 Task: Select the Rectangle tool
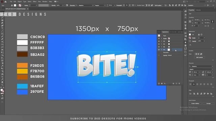(2, 34)
